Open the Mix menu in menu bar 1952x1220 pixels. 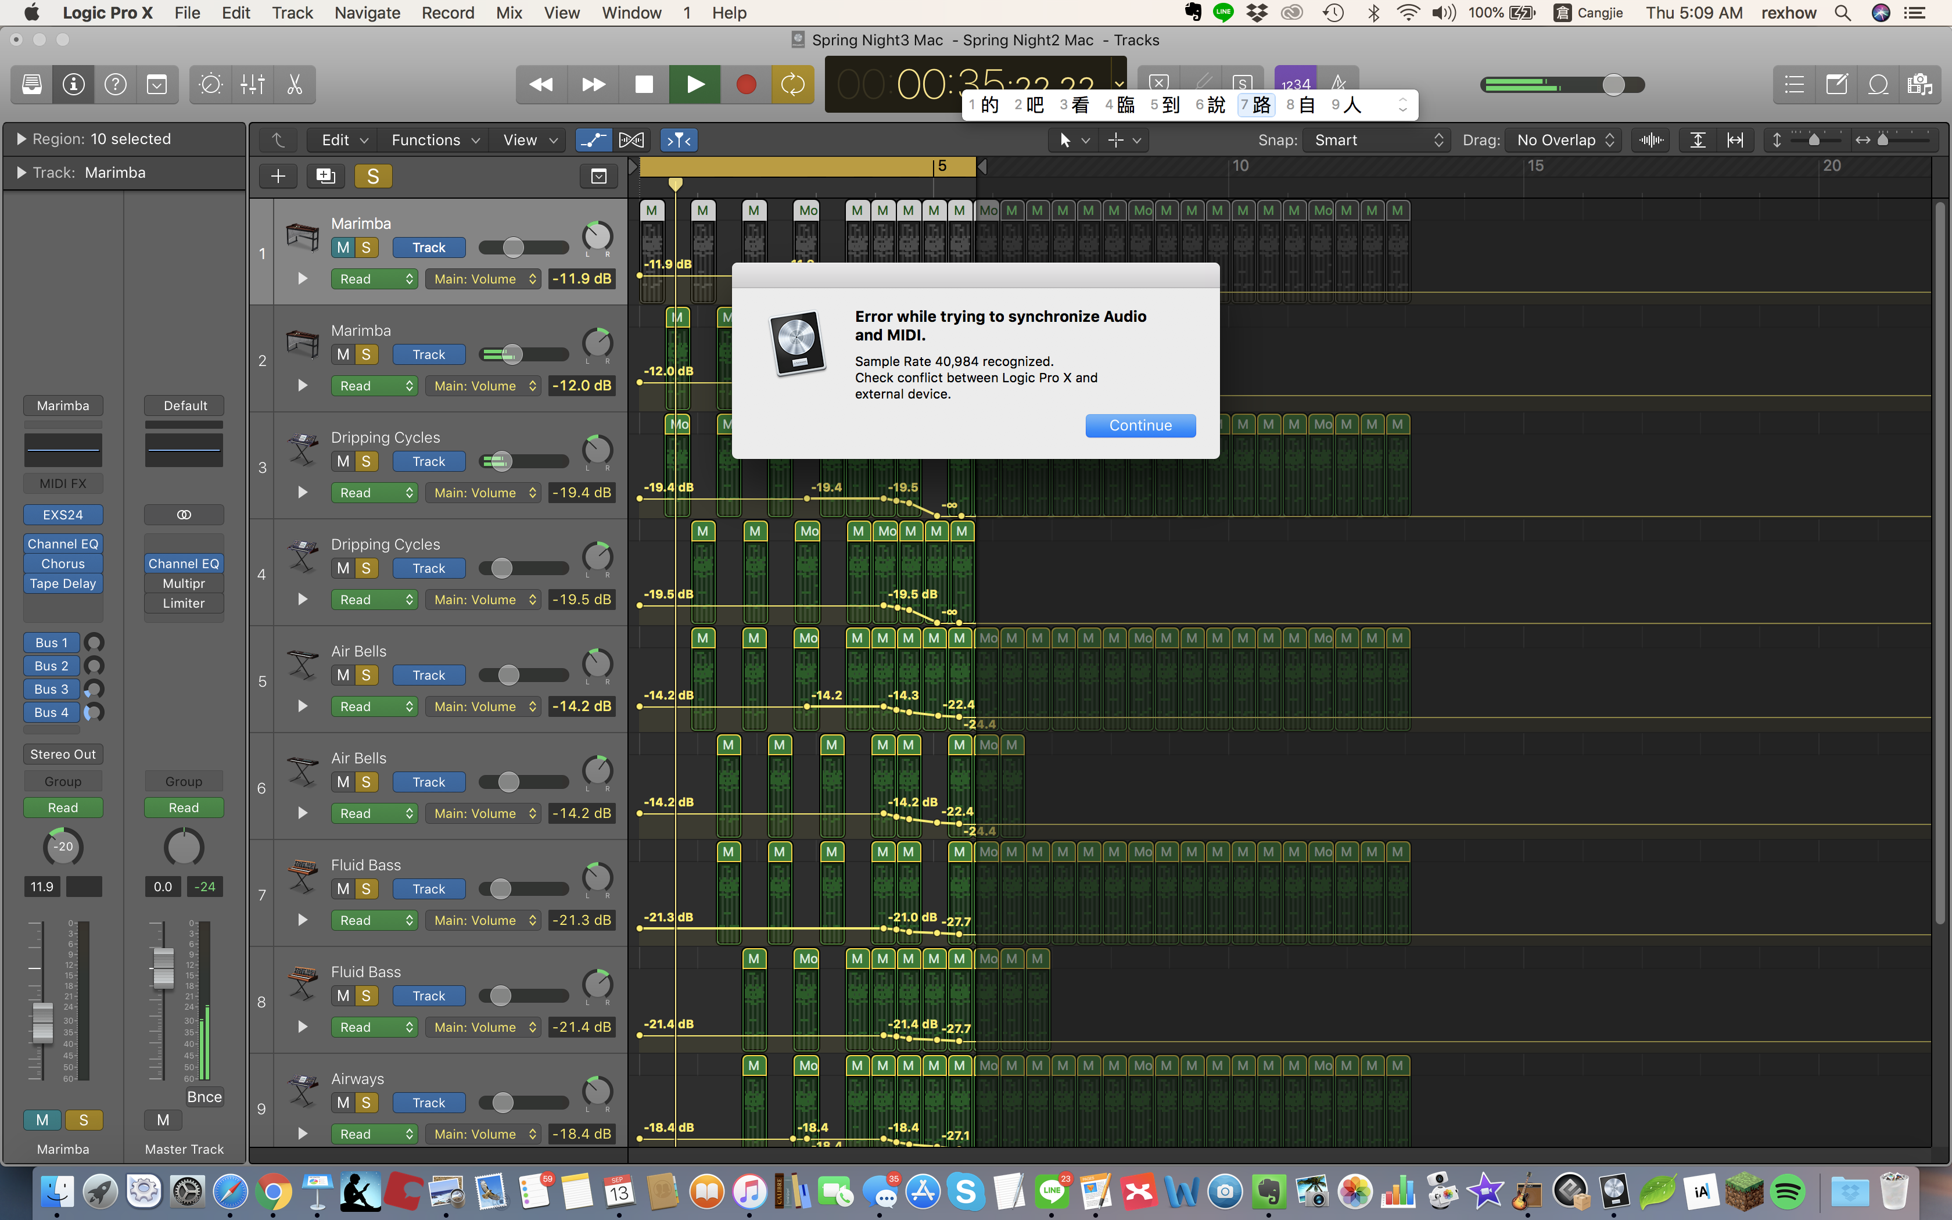pyautogui.click(x=508, y=13)
